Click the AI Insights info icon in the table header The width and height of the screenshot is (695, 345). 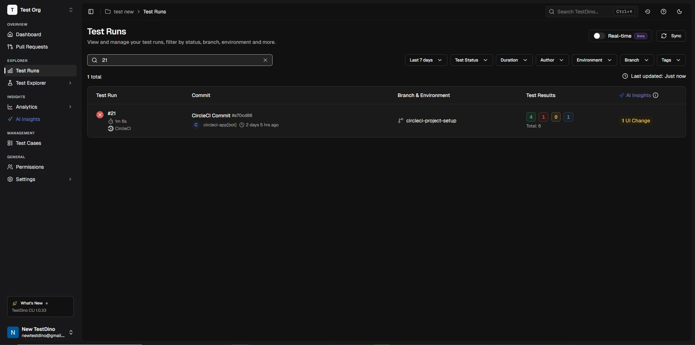tap(656, 95)
